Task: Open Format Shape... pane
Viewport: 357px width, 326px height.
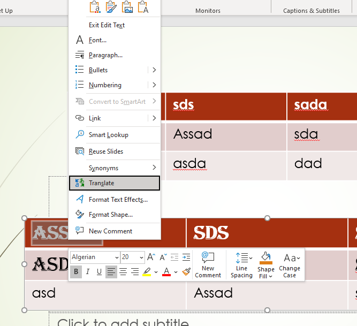Action: 115,215
